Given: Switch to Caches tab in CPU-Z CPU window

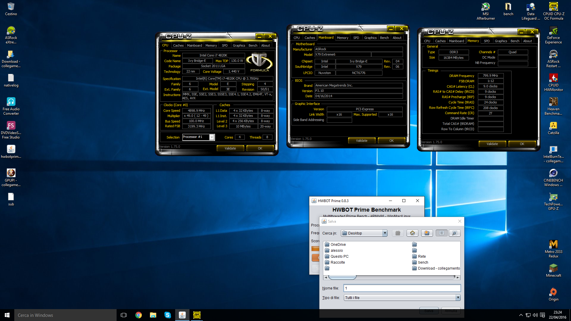Looking at the screenshot, I should (178, 45).
